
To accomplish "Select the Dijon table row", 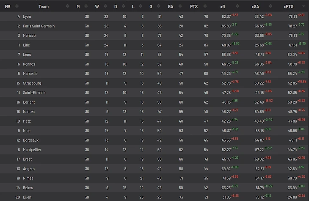I will pos(154,197).
